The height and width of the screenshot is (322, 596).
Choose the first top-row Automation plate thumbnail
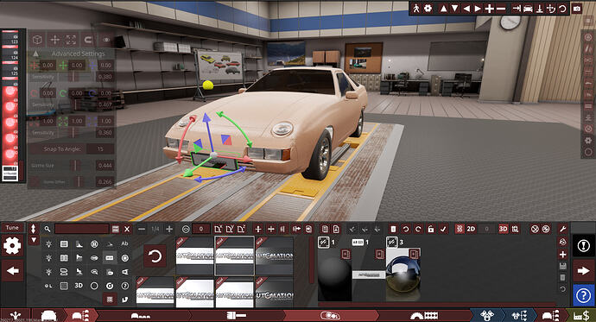tap(194, 256)
